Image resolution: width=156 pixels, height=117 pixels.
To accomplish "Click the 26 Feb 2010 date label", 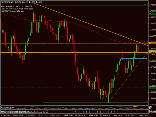I will point(80,115).
